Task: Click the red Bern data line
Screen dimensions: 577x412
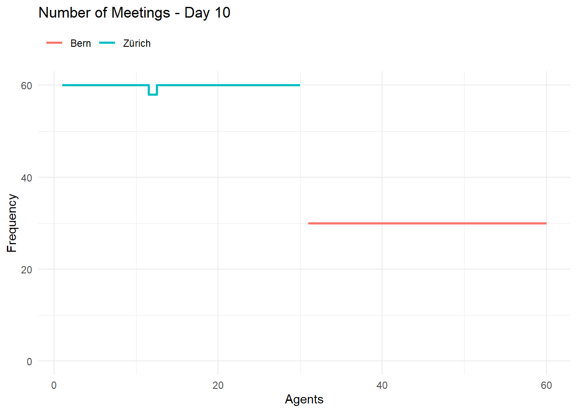Action: 427,223
